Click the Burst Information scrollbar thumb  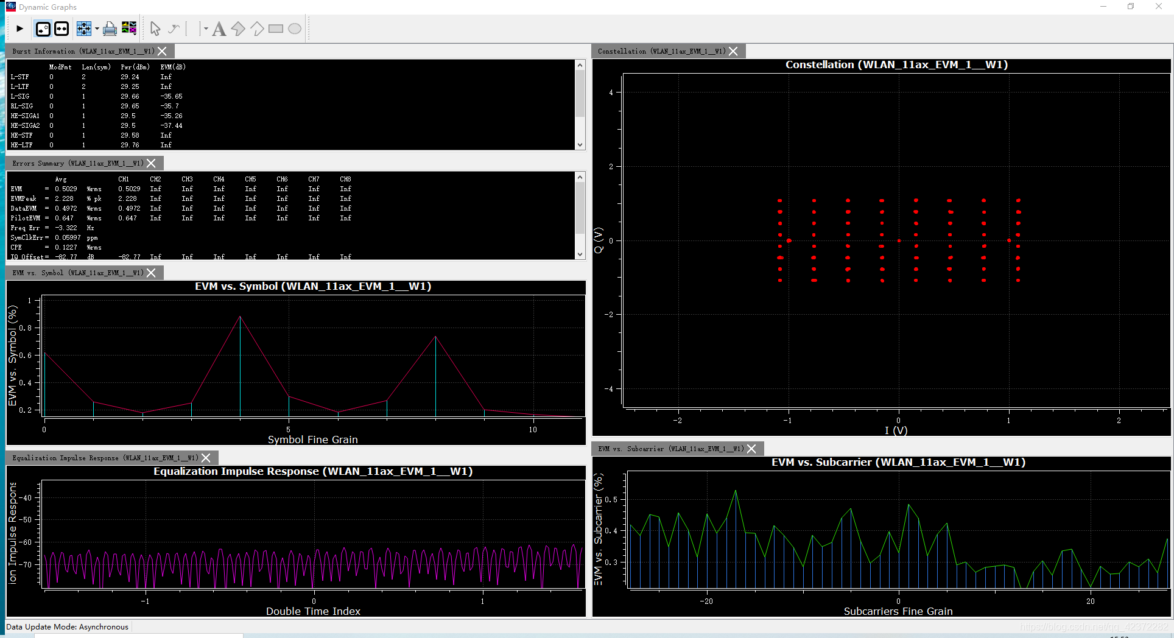pos(580,94)
